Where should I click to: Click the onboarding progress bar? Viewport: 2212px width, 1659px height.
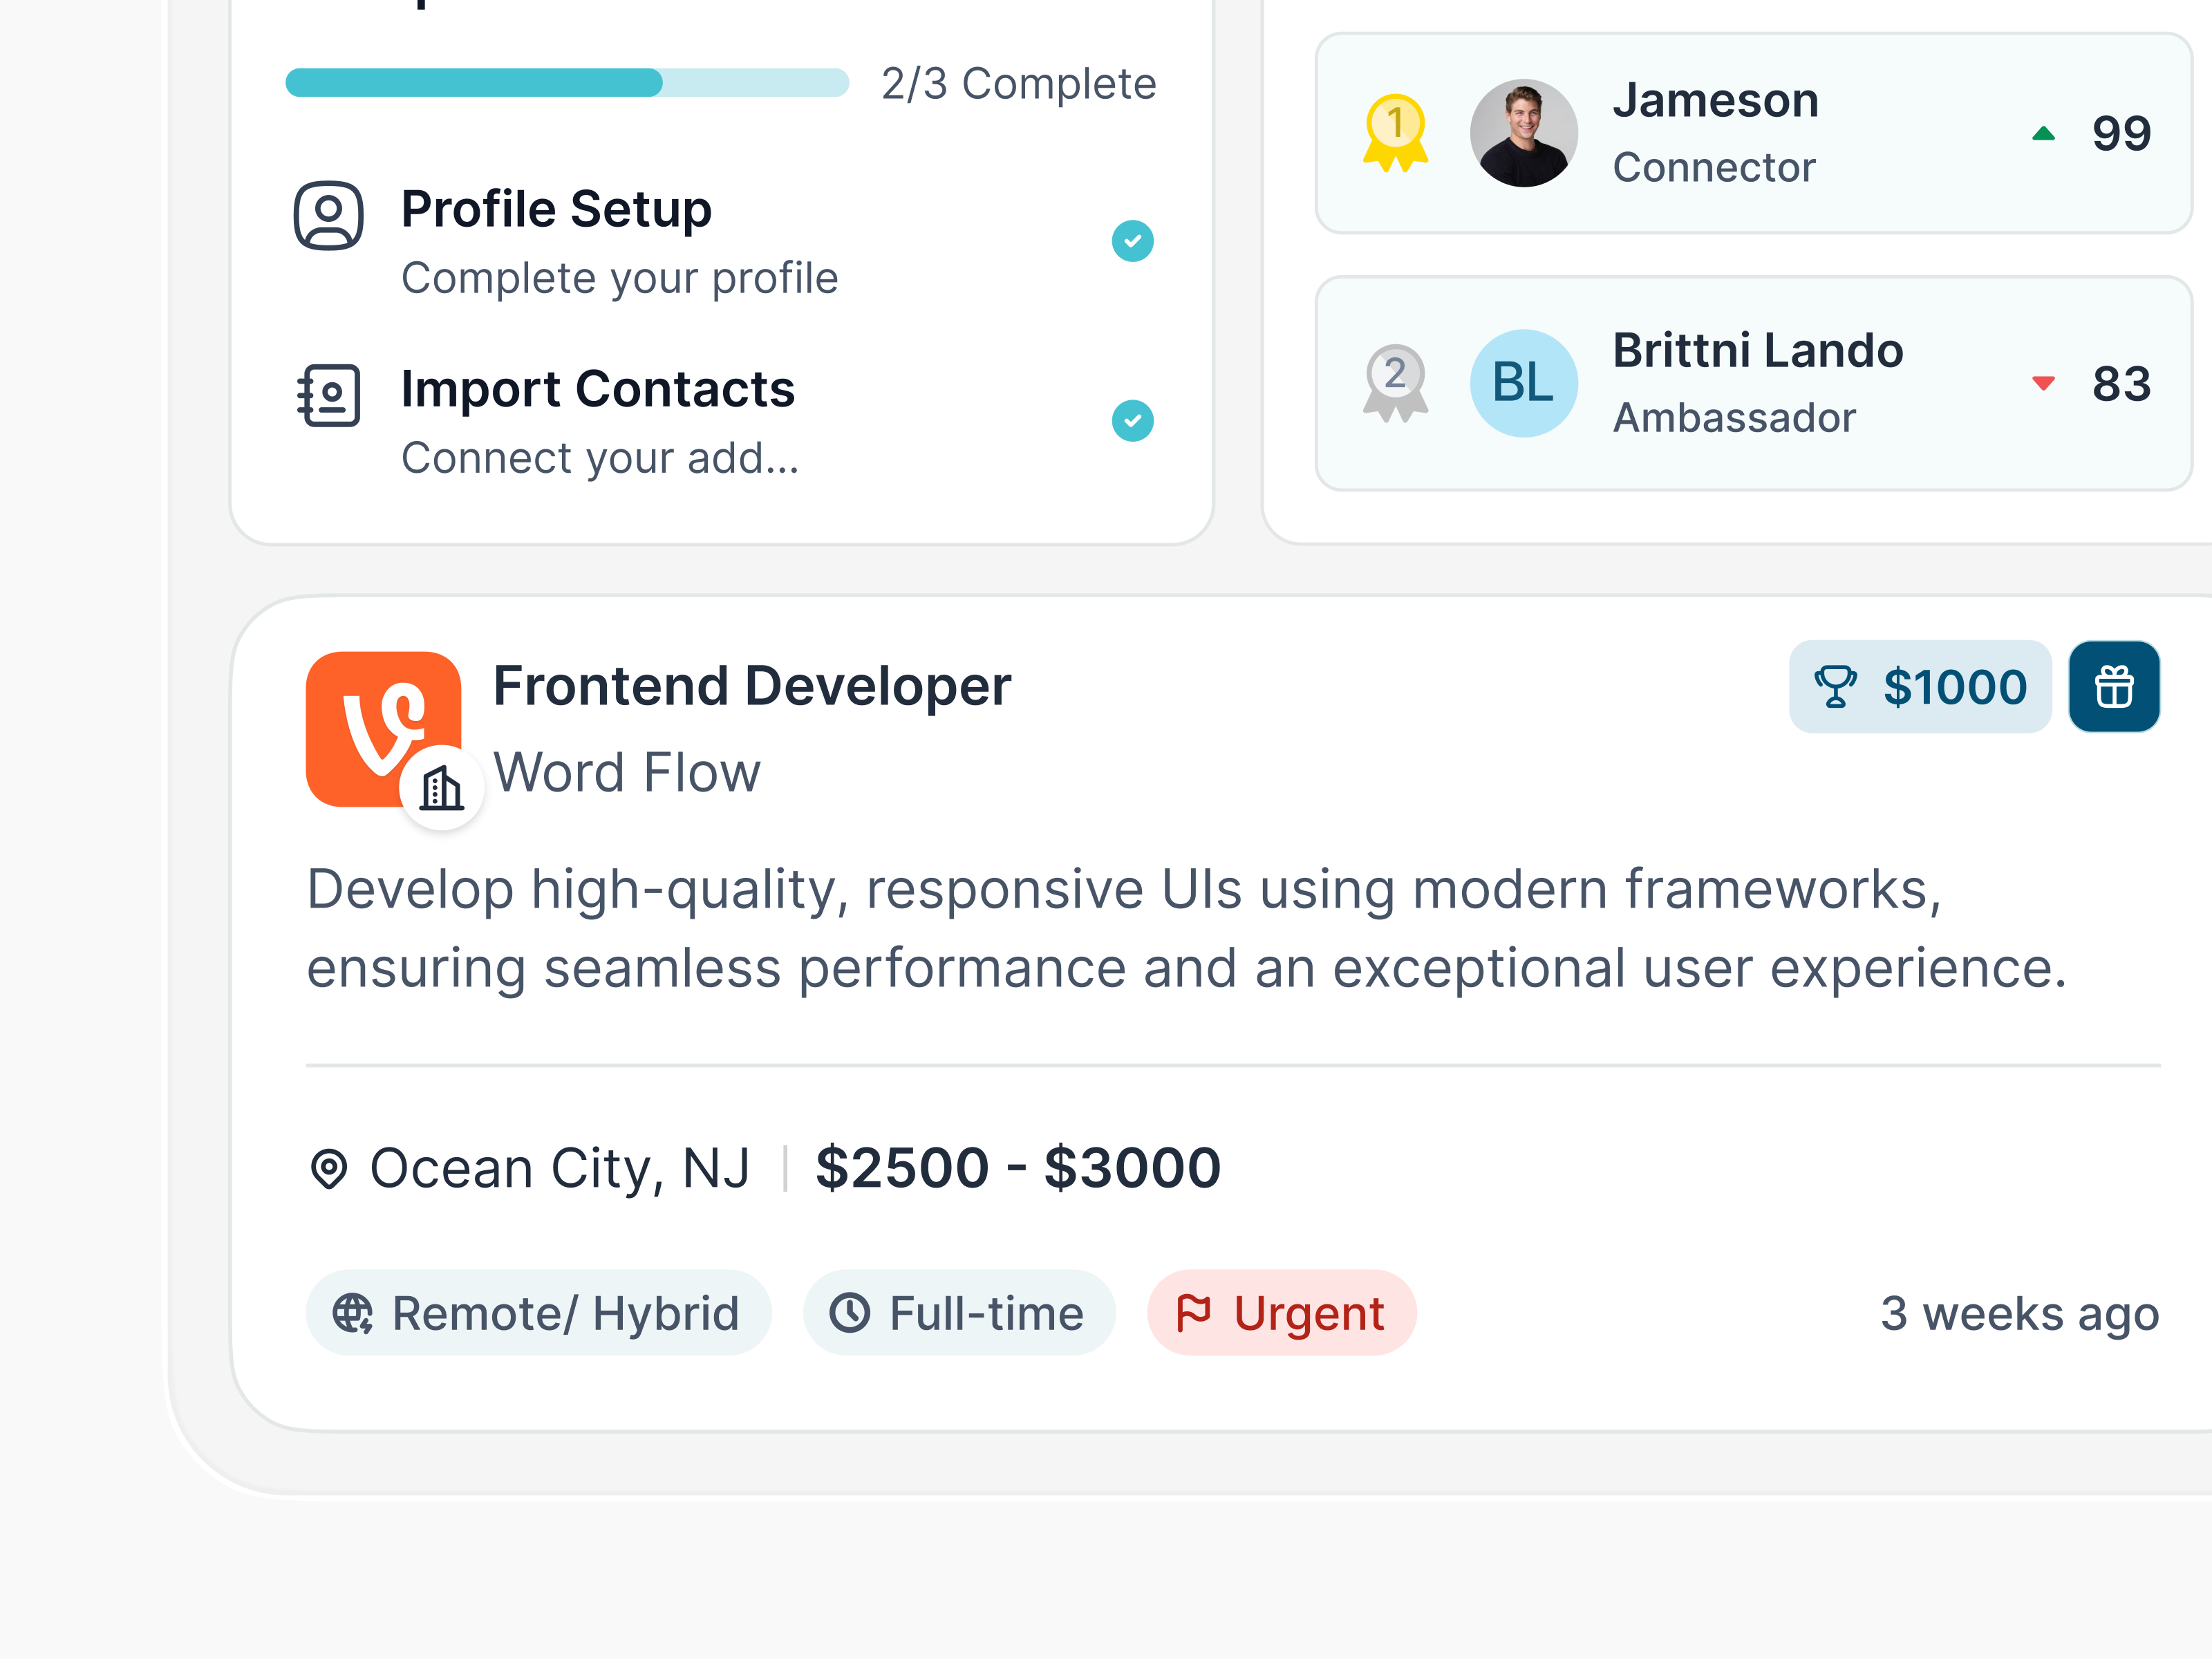point(567,83)
